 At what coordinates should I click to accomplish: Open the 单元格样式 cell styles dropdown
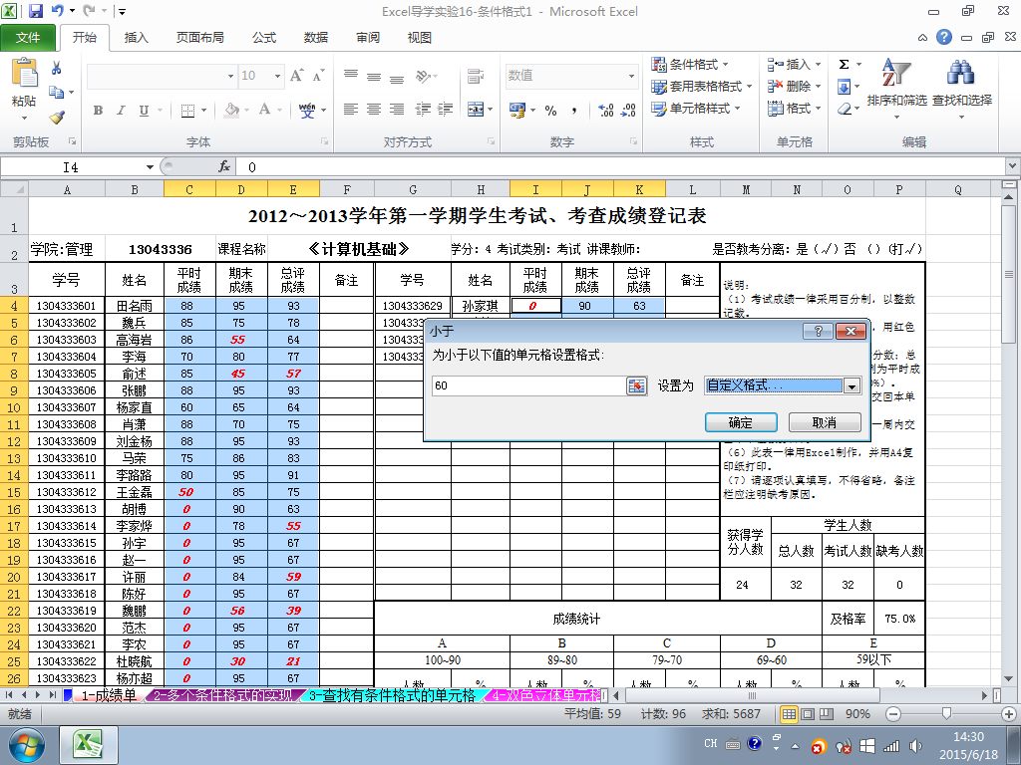(695, 109)
